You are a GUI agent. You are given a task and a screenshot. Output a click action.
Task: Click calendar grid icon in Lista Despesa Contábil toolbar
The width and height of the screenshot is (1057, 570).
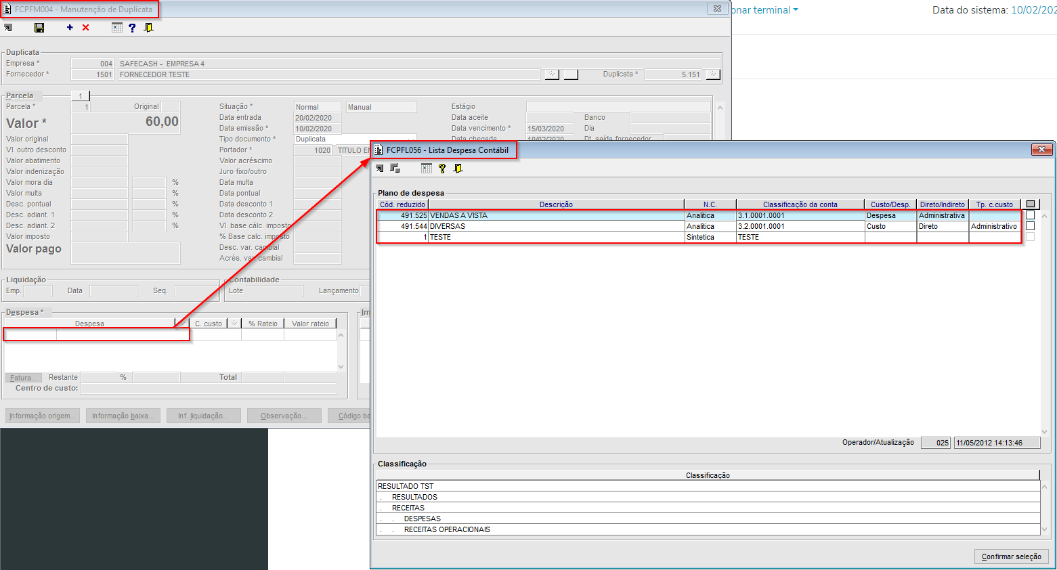[427, 169]
